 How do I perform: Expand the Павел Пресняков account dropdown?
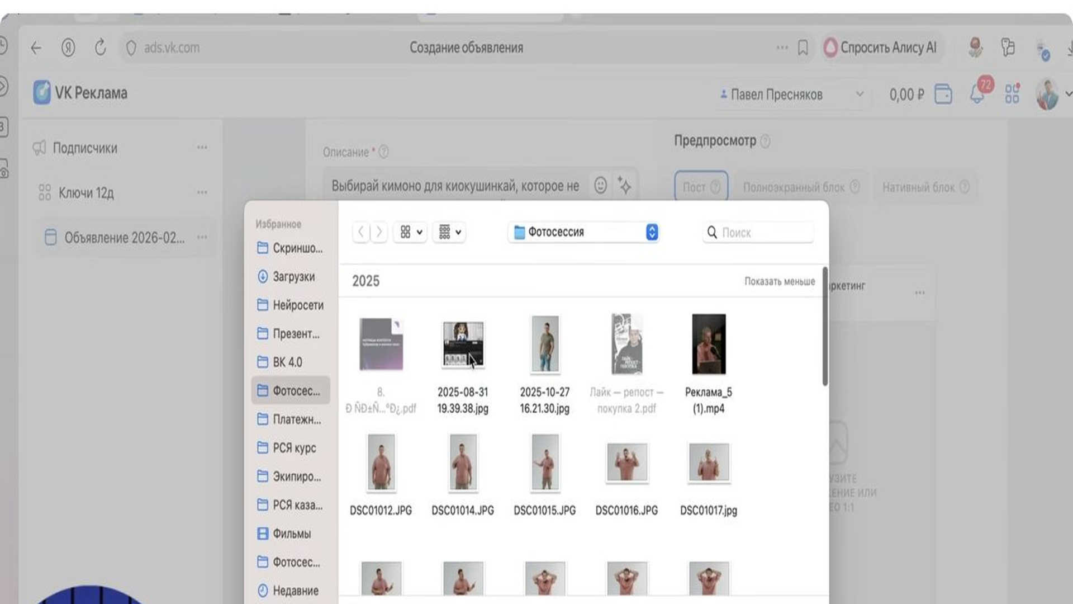[x=791, y=95]
